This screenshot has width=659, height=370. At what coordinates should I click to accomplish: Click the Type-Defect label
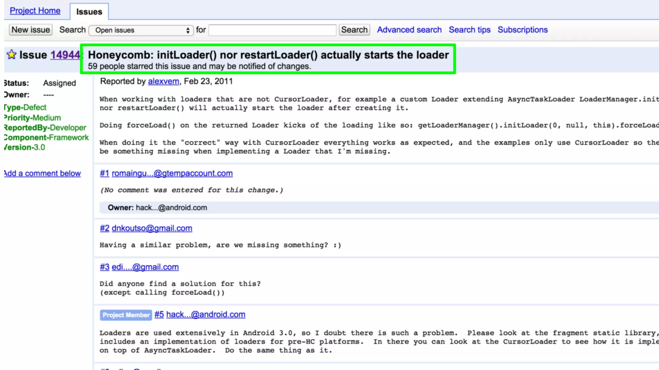pyautogui.click(x=25, y=107)
